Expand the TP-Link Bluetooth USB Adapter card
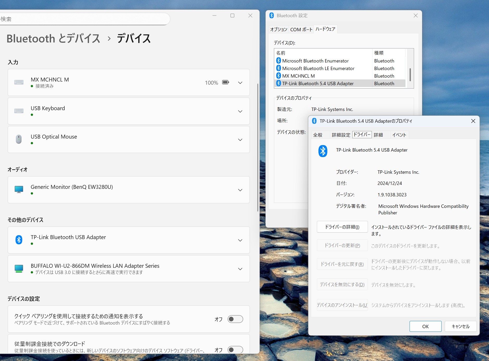Viewport: 489px width, 361px height. [240, 240]
